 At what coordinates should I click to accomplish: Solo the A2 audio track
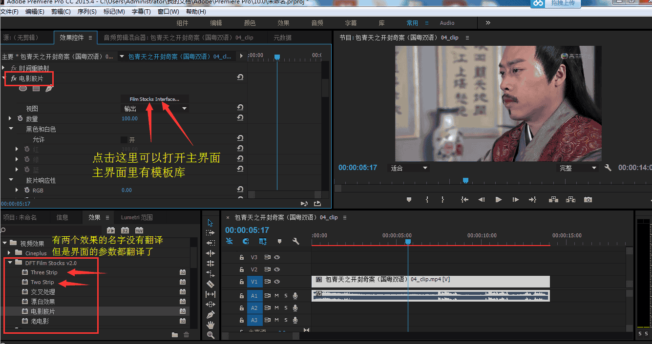pos(286,308)
